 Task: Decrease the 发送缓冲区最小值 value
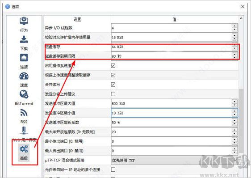[234, 114]
